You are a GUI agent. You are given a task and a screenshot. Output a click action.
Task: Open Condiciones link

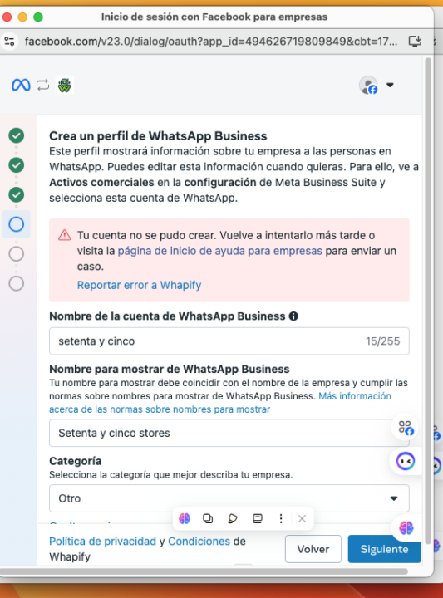pos(199,542)
